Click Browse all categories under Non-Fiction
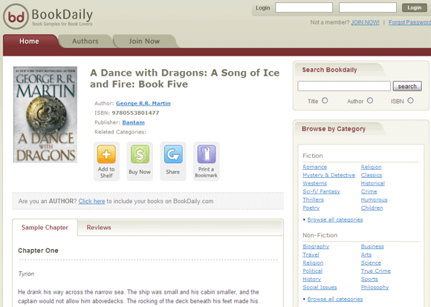The width and height of the screenshot is (431, 307). click(335, 299)
